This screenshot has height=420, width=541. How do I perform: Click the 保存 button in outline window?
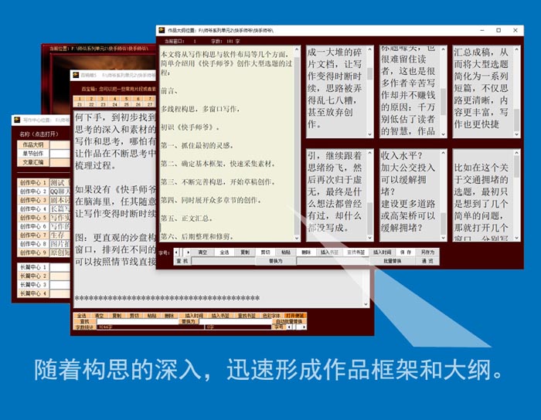tap(406, 252)
